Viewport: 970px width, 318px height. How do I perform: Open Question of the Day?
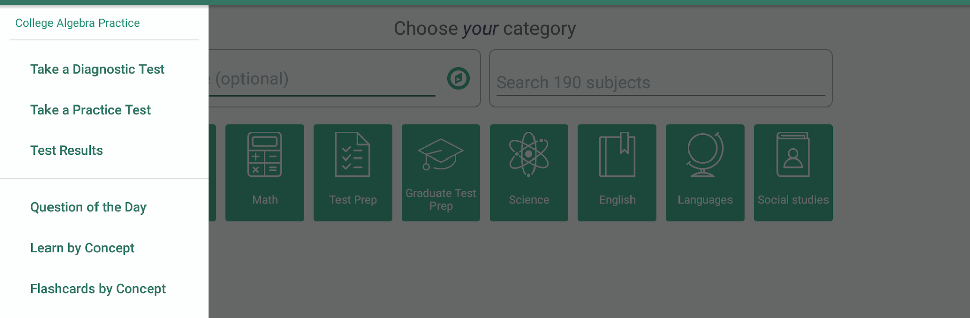[88, 207]
